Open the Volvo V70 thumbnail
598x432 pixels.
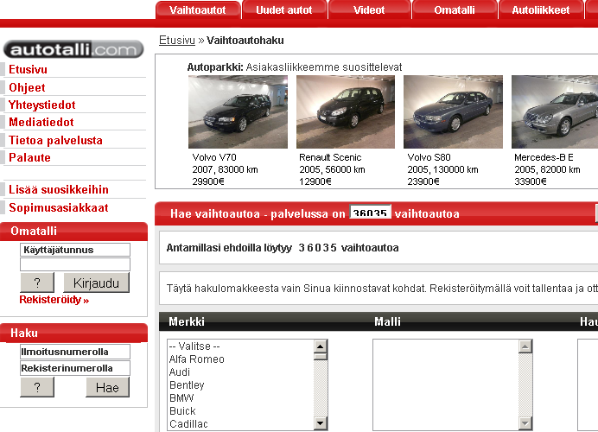pos(238,111)
